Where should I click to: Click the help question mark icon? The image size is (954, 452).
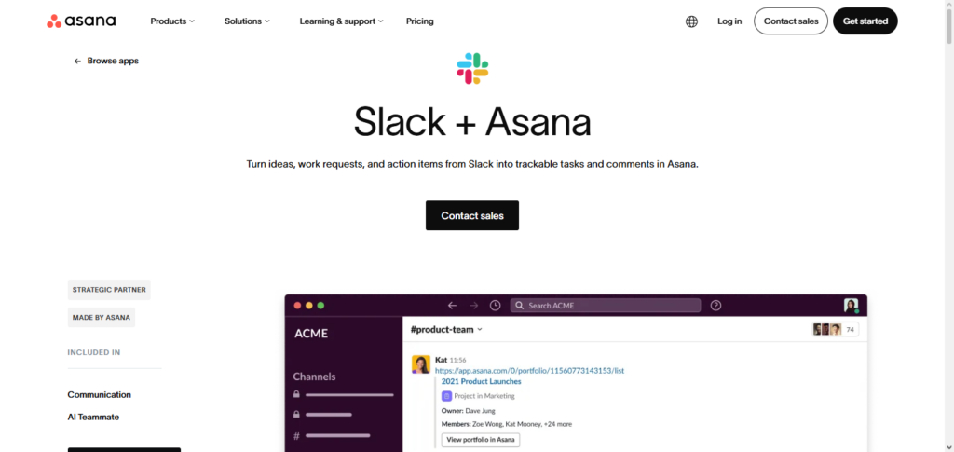click(716, 306)
